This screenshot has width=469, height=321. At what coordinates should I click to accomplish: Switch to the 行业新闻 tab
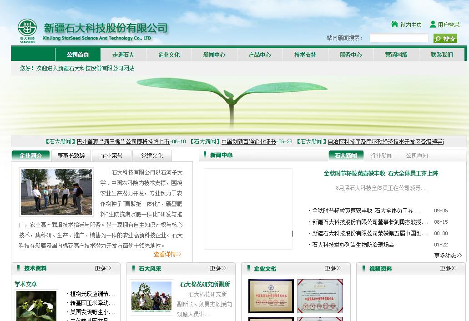(x=381, y=155)
